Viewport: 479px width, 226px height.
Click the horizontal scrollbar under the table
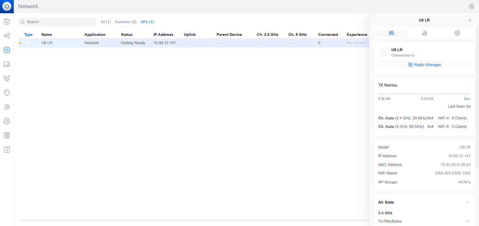[x=194, y=221]
